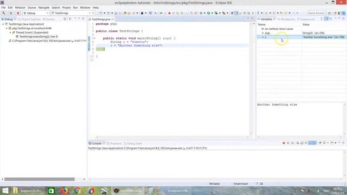Open the Navigate menu
Viewport: 347px width, 195px height.
44,8
